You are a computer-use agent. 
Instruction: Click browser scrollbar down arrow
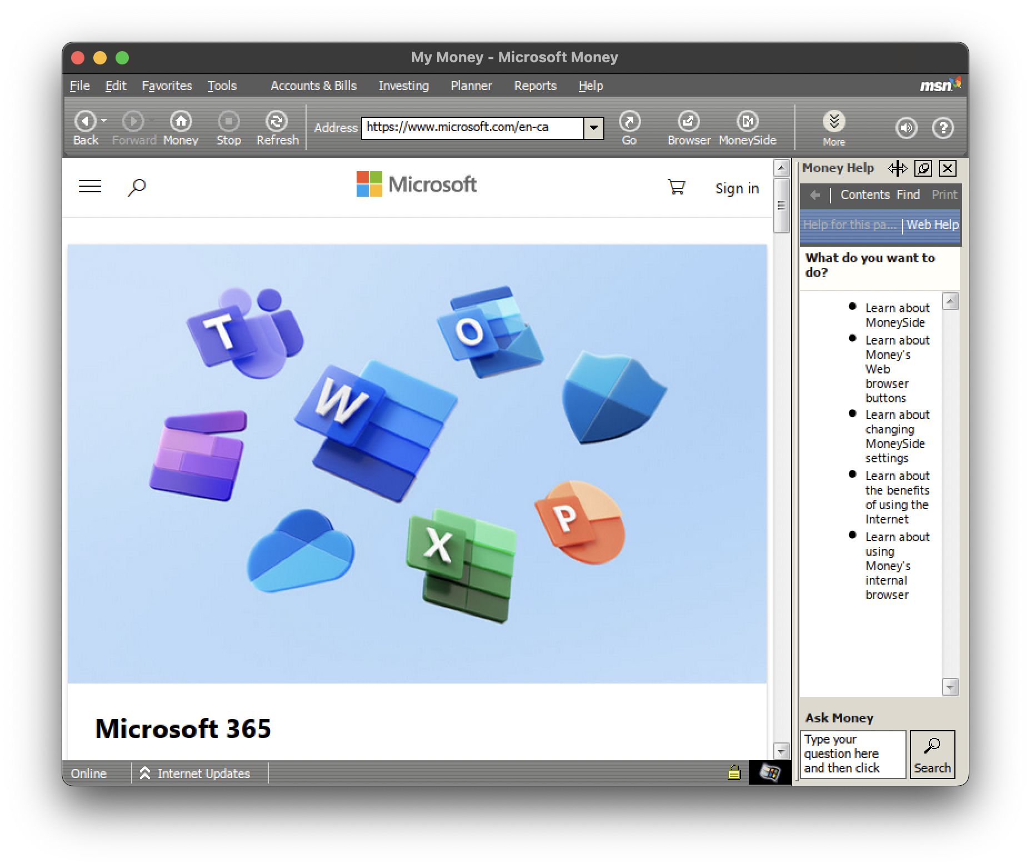pyautogui.click(x=781, y=751)
